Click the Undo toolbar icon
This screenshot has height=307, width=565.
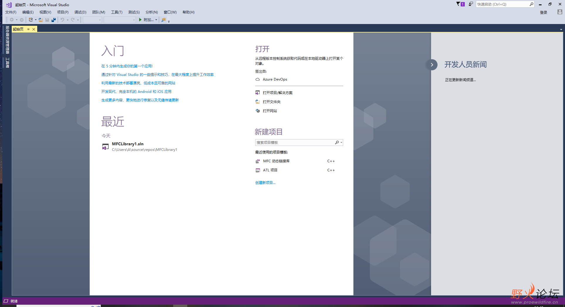tap(62, 20)
